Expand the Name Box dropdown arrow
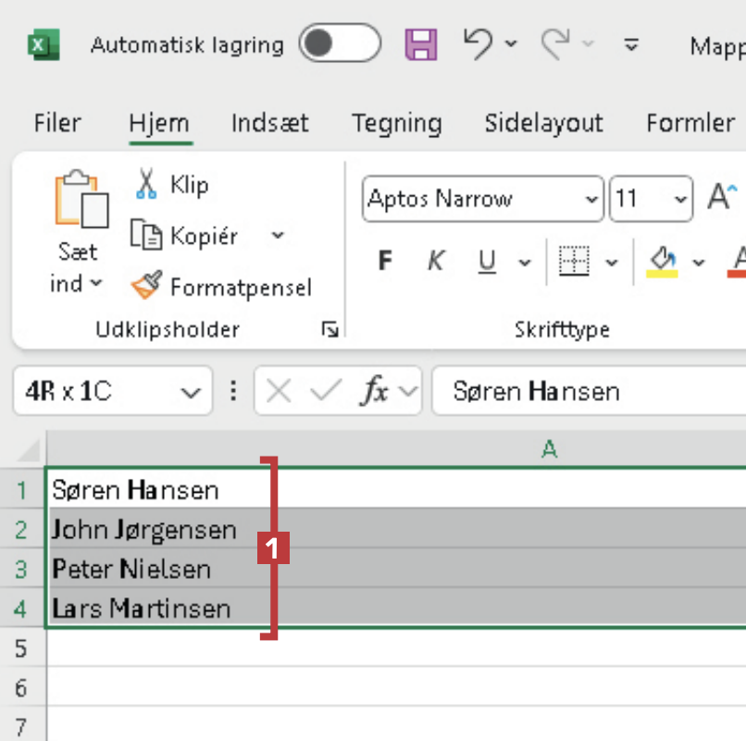The image size is (746, 741). point(192,393)
